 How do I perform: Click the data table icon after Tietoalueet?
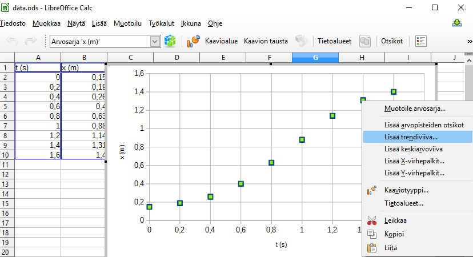tap(364, 41)
